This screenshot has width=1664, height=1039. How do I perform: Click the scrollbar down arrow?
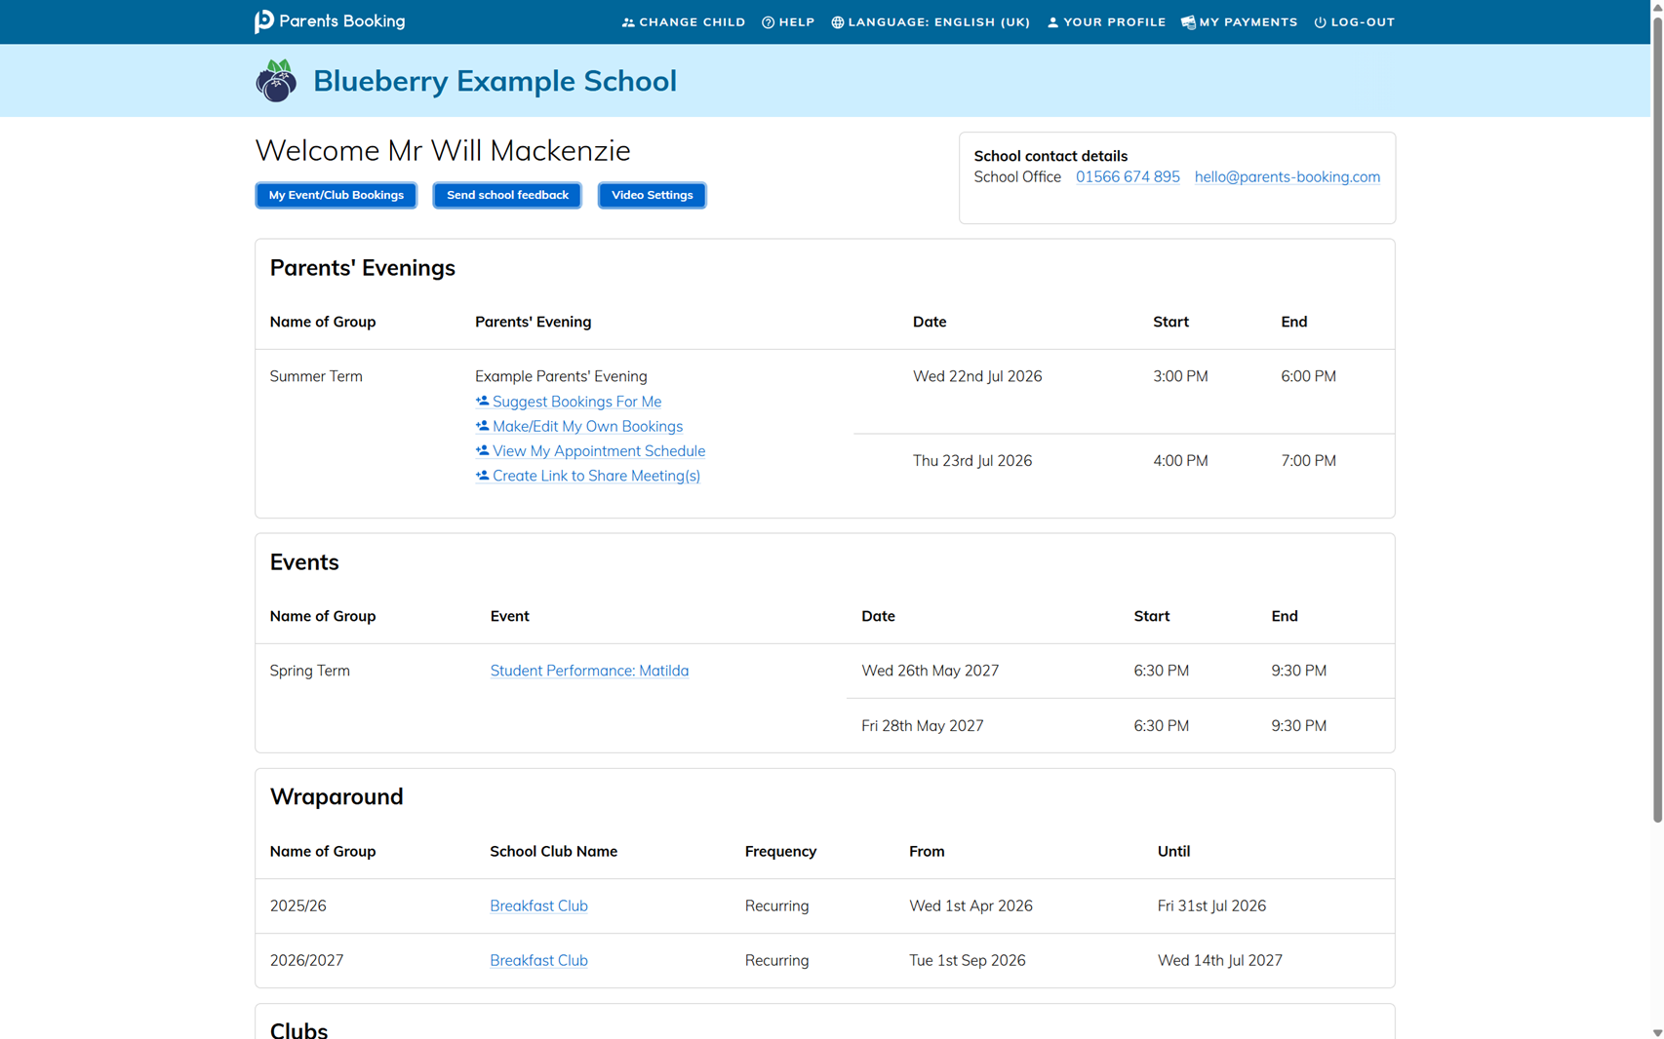(x=1656, y=1032)
